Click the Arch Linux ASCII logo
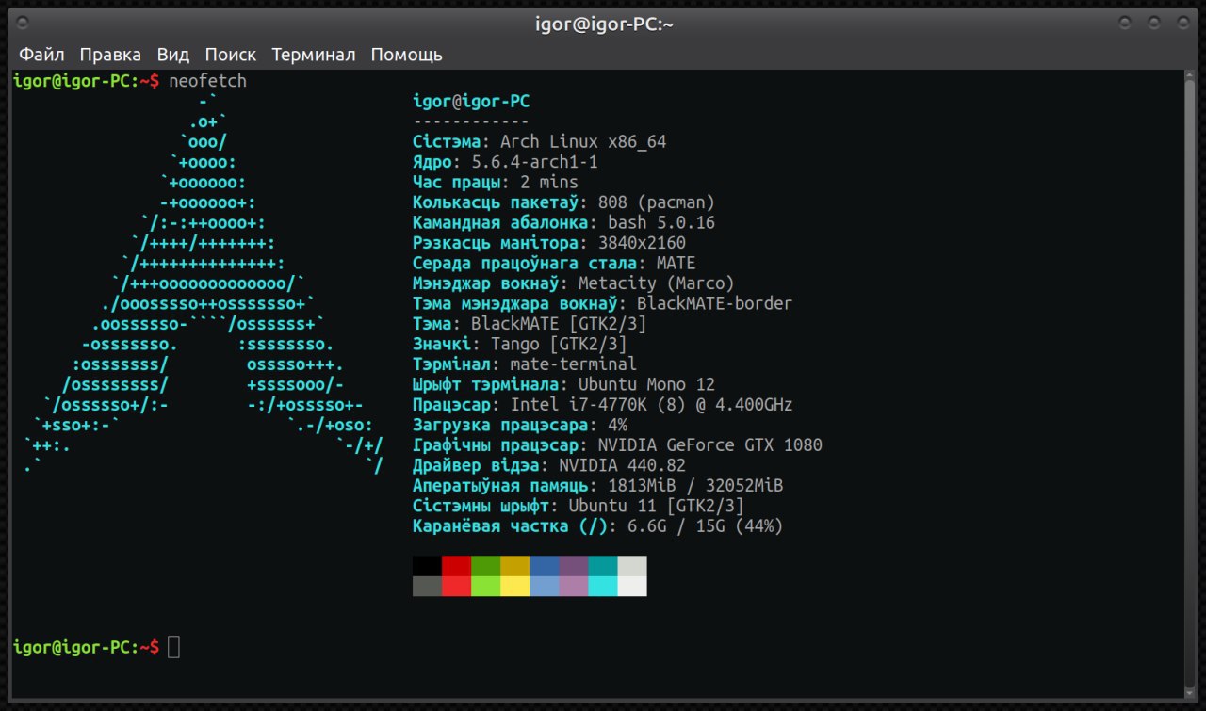 pyautogui.click(x=204, y=283)
